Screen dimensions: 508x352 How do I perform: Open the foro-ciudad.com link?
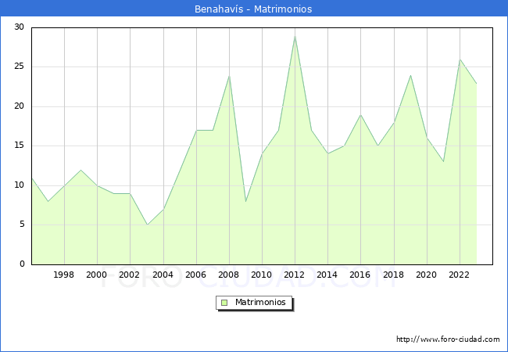(448, 339)
